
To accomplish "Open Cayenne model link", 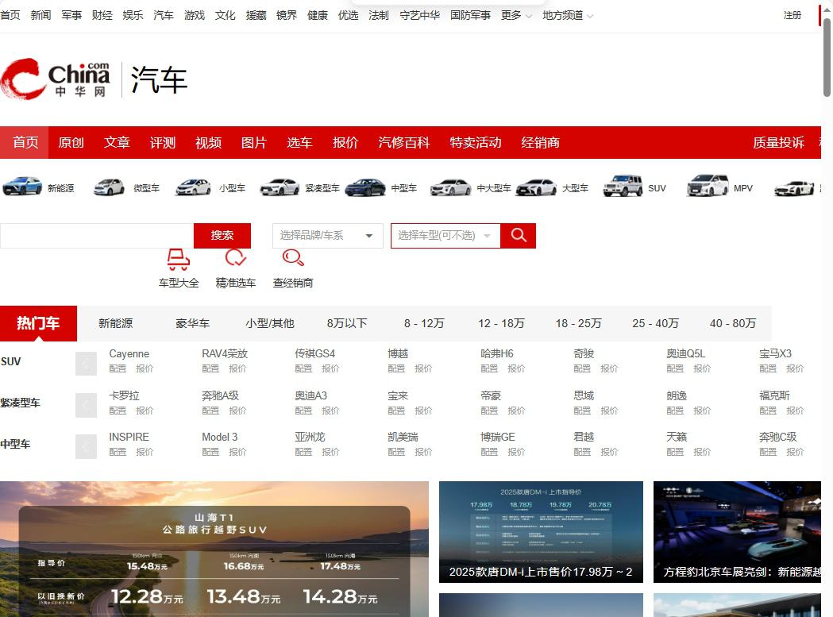I will tap(129, 353).
